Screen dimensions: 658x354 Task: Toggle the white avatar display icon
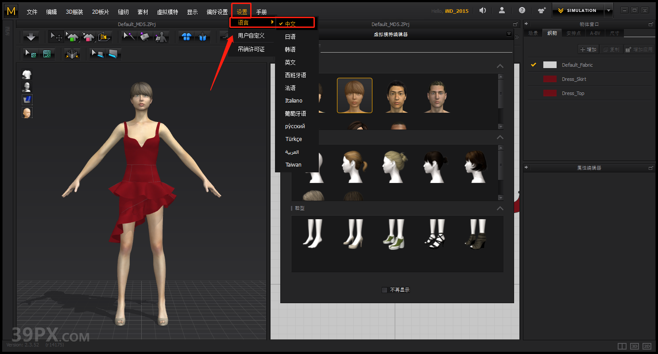pos(27,87)
